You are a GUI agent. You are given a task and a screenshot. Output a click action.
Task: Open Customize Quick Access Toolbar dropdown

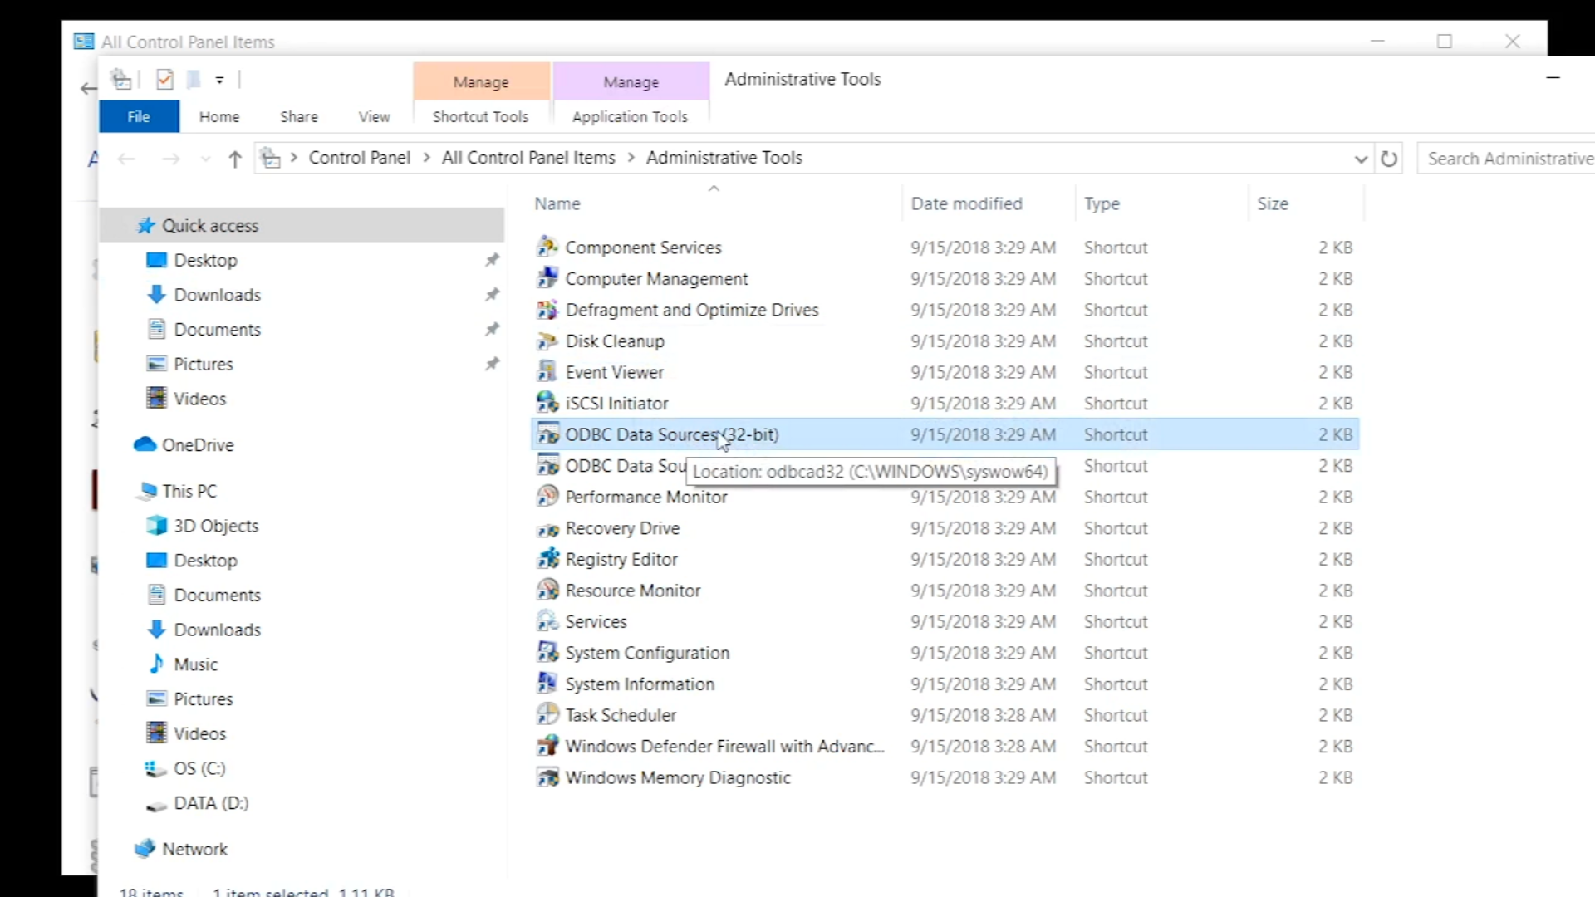[219, 80]
